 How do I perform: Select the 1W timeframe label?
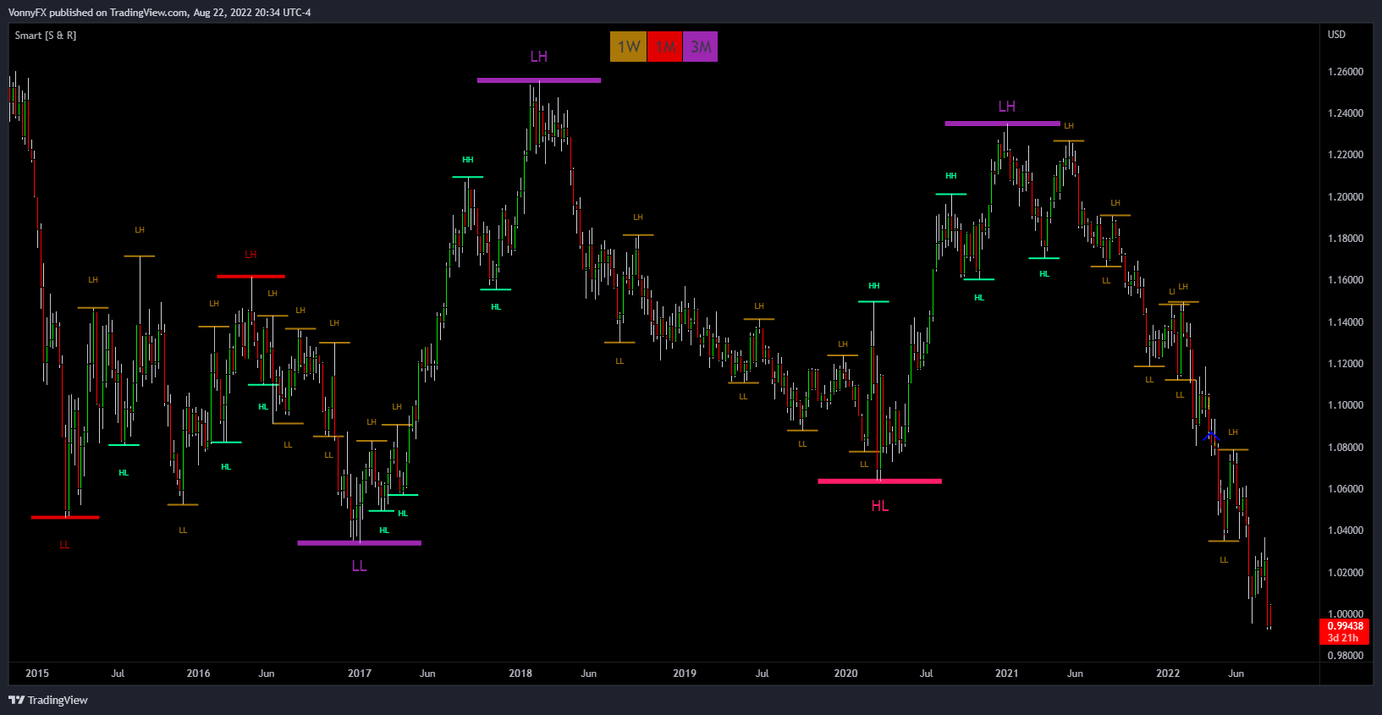pyautogui.click(x=628, y=47)
